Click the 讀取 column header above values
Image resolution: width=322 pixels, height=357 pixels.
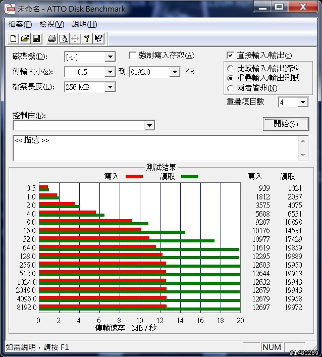pos(287,176)
